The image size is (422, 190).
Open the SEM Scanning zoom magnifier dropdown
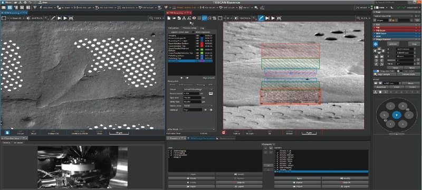(x=157, y=18)
